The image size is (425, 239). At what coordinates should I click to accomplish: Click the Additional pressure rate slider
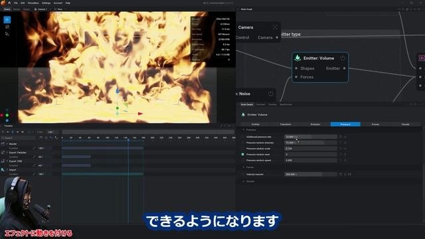(x=311, y=137)
